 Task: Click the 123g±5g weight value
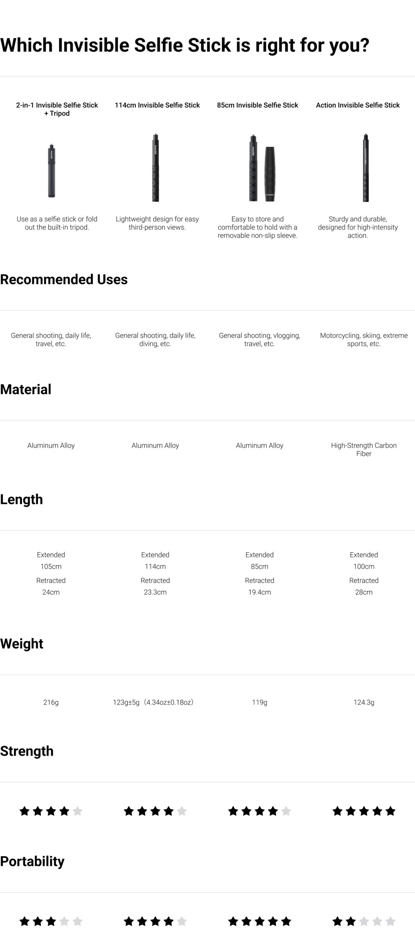[x=153, y=702]
